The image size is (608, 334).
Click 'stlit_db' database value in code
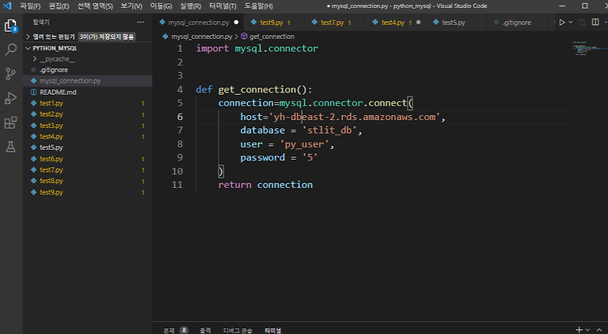coord(330,131)
